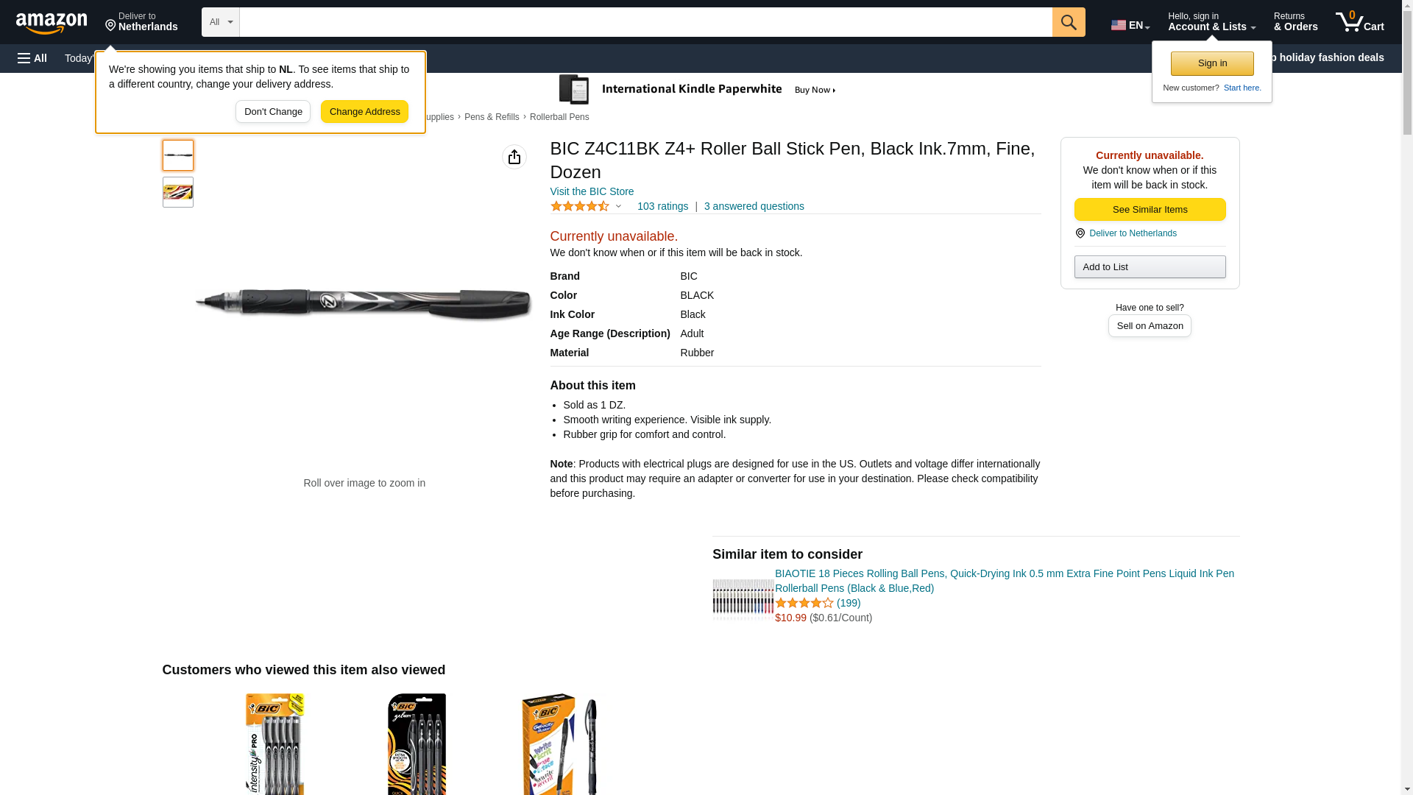Click the location pin Deliver to Netherlands
This screenshot has height=795, width=1413.
click(x=1126, y=233)
